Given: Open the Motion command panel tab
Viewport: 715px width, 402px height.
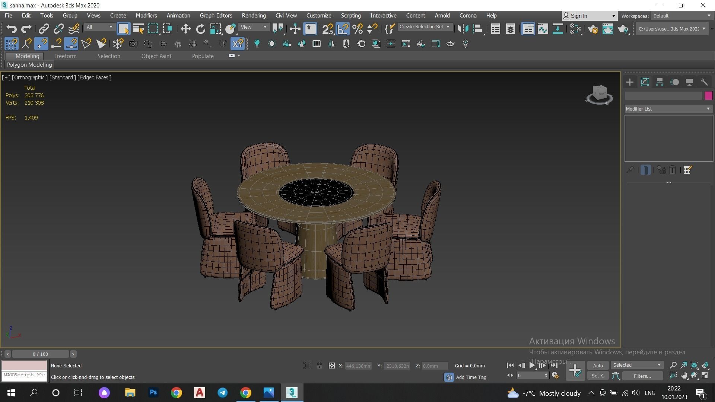Looking at the screenshot, I should tap(674, 82).
